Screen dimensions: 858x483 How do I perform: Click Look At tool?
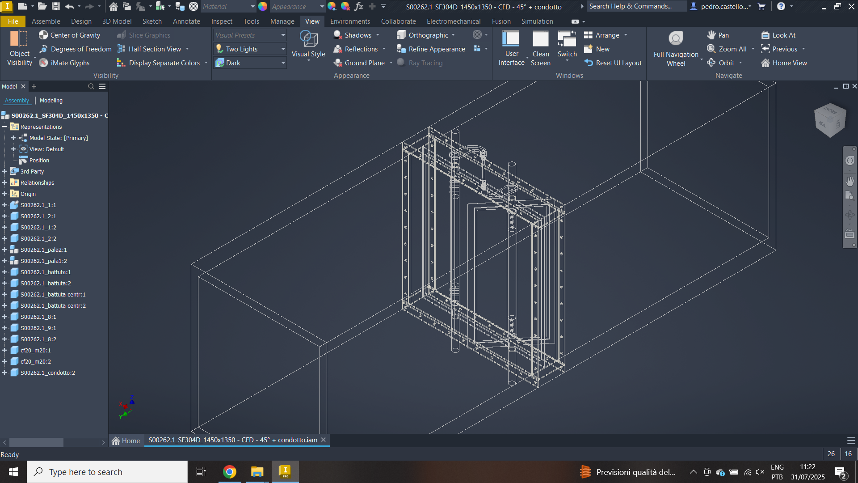click(x=778, y=35)
